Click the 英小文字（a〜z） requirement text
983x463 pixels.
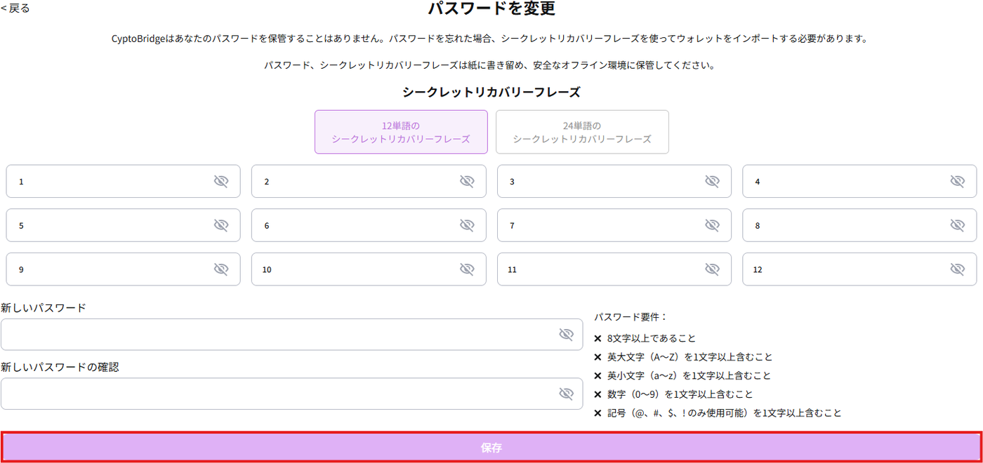pyautogui.click(x=689, y=375)
